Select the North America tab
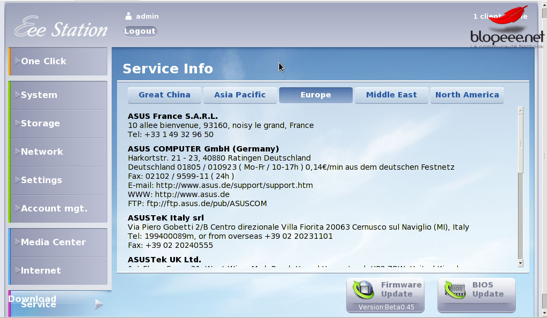This screenshot has width=547, height=318. click(467, 95)
